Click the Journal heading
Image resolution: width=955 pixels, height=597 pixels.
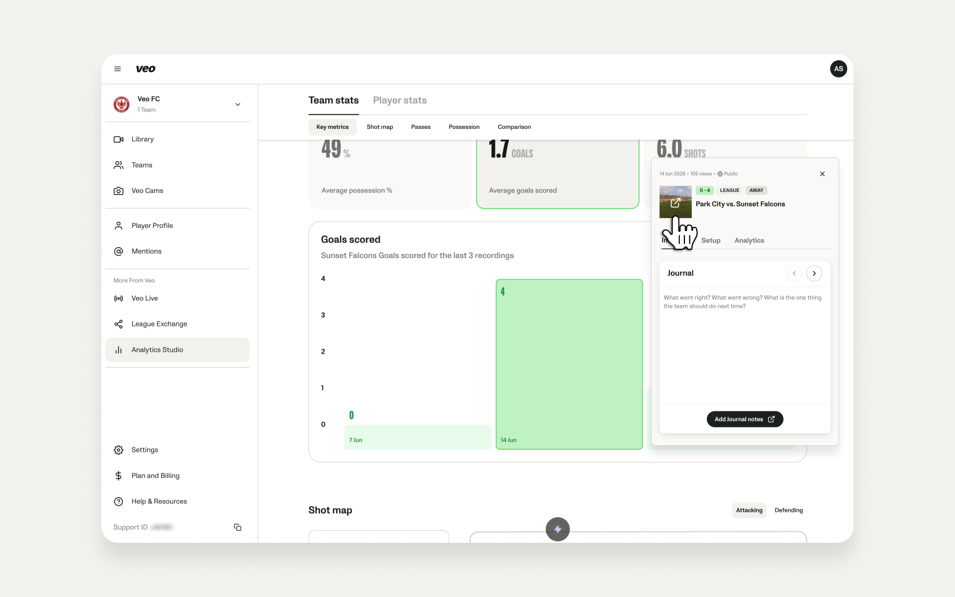tap(680, 274)
